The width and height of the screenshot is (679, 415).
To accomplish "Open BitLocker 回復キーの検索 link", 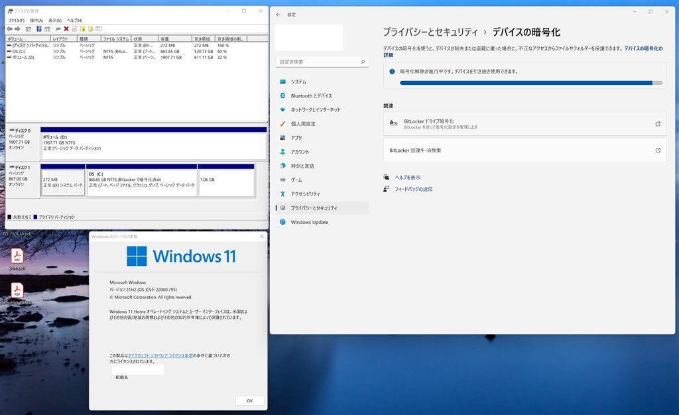I will [x=525, y=150].
